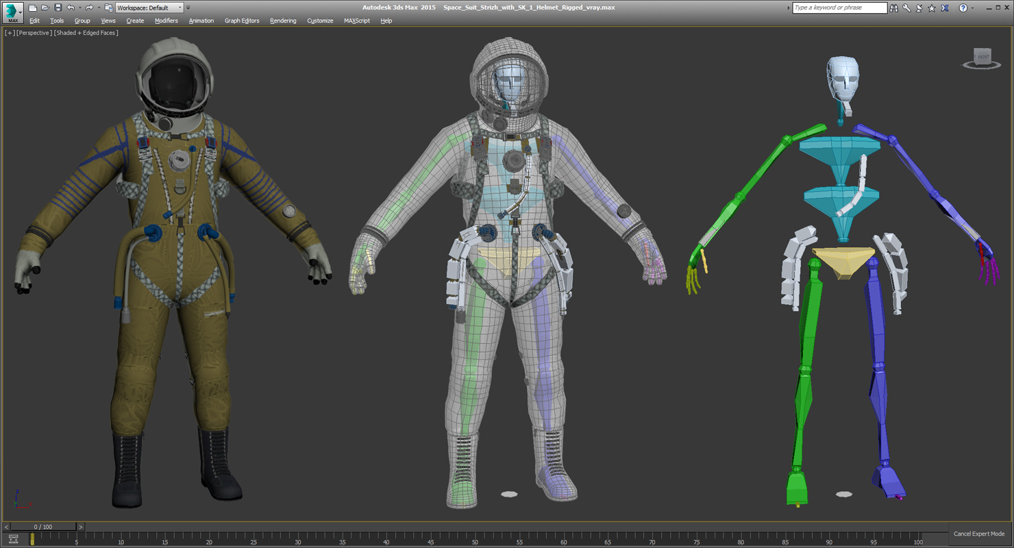Click the Cancel Expert Mode button
This screenshot has height=548, width=1014.
click(x=979, y=534)
